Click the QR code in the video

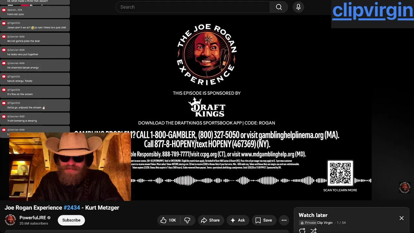tap(340, 173)
